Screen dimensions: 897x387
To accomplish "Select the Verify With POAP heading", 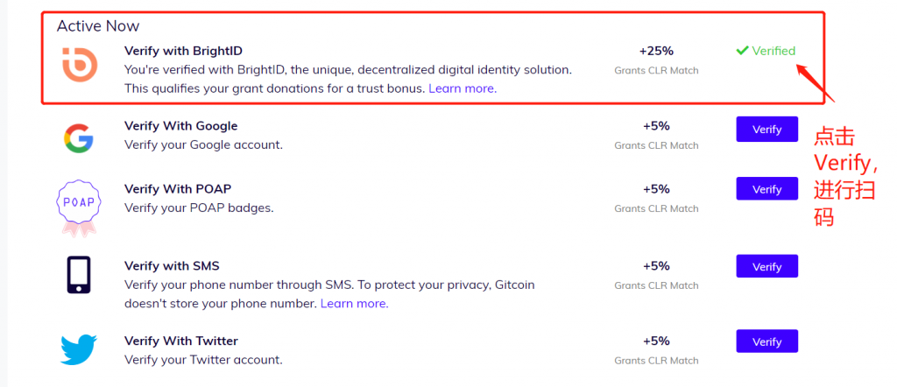I will point(178,189).
